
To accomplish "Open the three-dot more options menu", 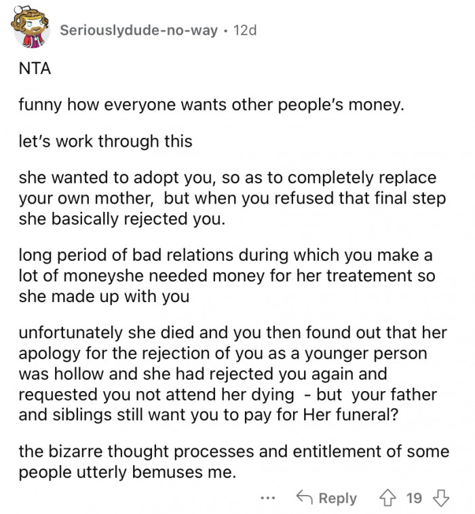I will (x=268, y=498).
